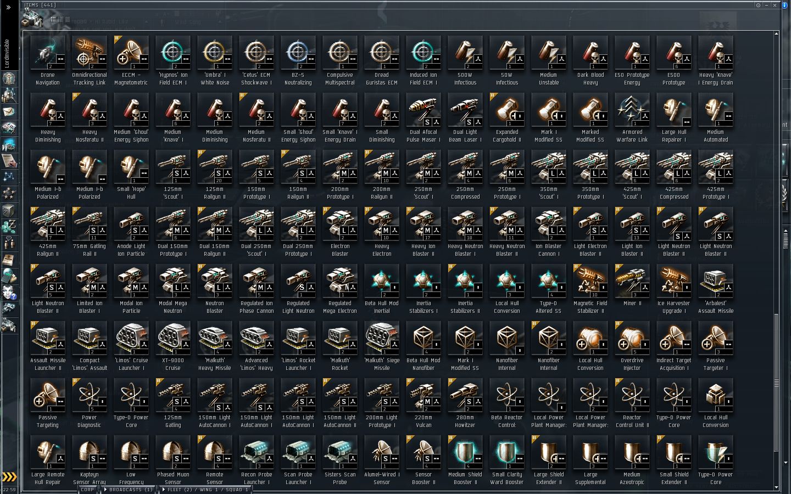Expand the sidebar with double chevron
791x494 pixels.
pyautogui.click(x=8, y=8)
